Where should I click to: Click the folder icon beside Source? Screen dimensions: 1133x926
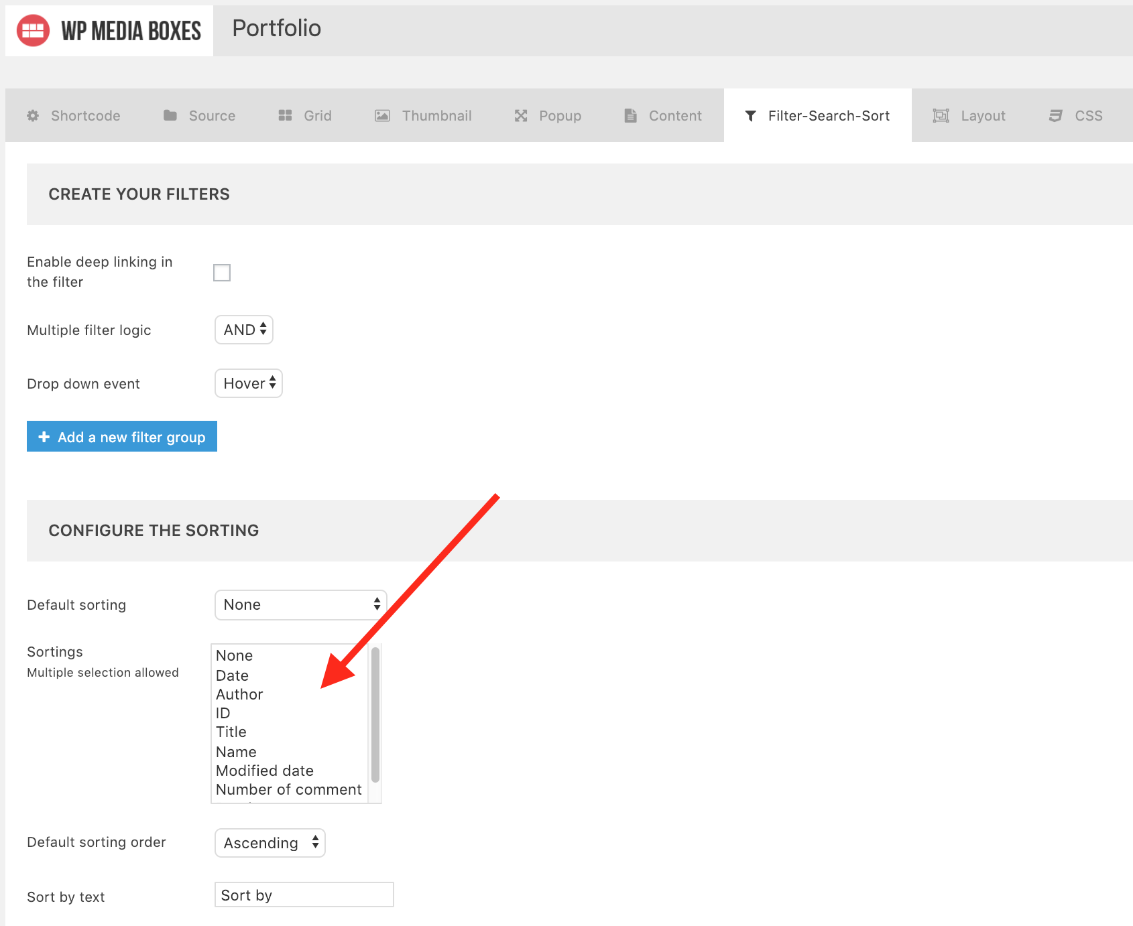tap(170, 116)
